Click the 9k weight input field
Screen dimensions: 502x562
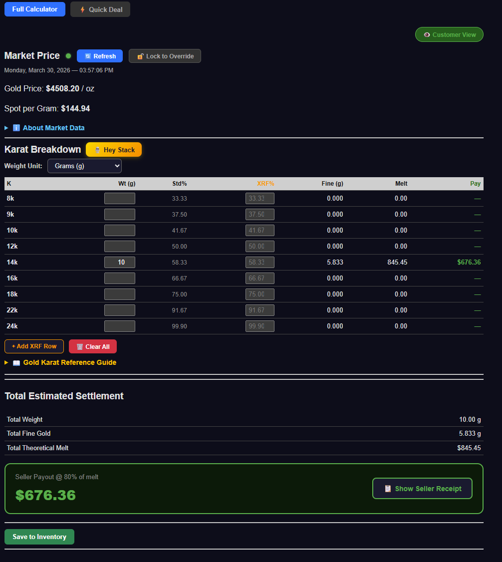[x=120, y=214]
